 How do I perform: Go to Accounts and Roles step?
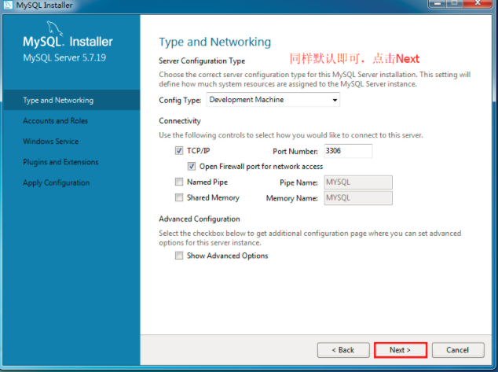click(55, 121)
